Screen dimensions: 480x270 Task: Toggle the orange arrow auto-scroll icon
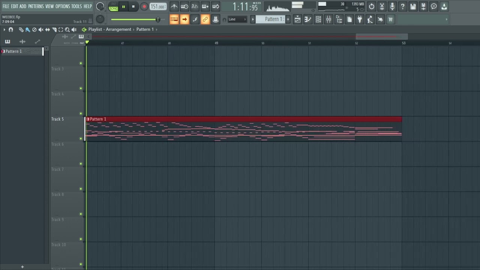[184, 19]
